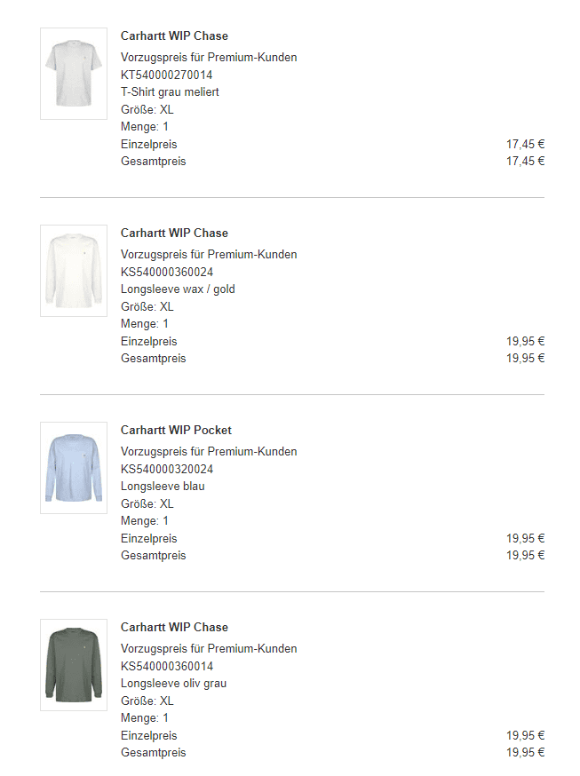Select article number KS540000360024
580x776 pixels.
[167, 272]
